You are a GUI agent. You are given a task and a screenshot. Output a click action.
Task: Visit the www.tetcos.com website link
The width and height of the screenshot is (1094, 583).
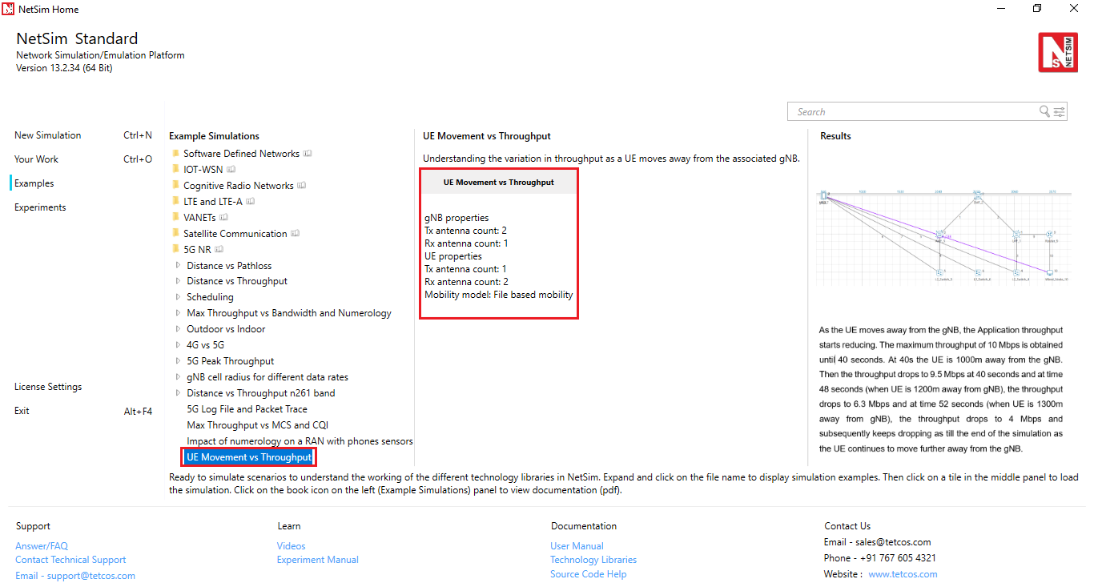coord(903,574)
